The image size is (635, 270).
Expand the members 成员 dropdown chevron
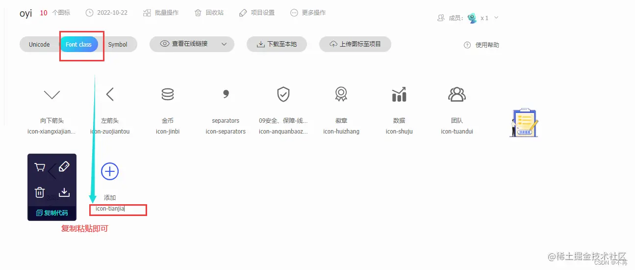(496, 18)
